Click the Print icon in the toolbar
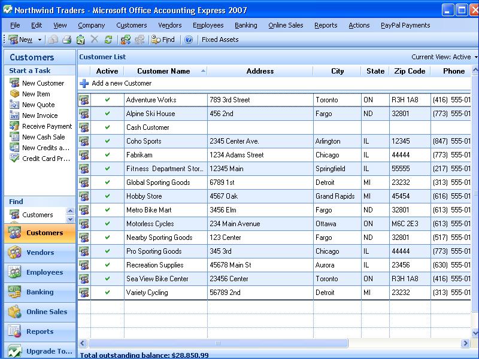This screenshot has width=479, height=359. 67,39
